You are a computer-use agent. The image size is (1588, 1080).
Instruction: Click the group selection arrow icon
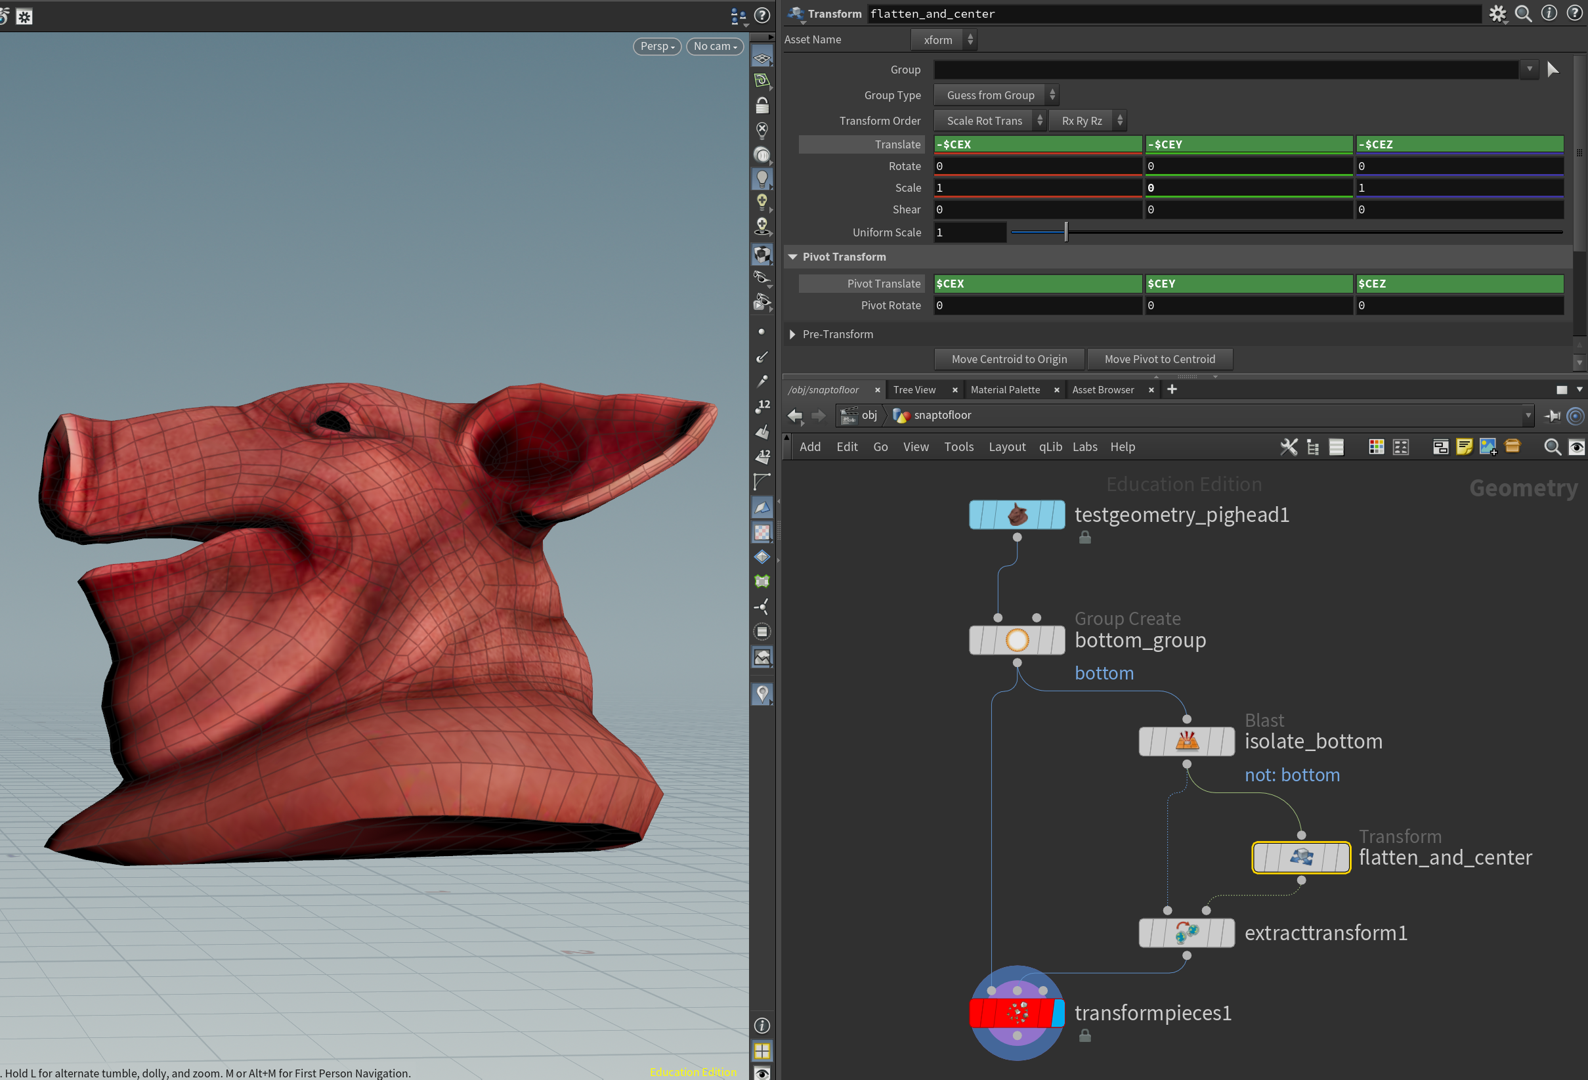[x=1553, y=70]
